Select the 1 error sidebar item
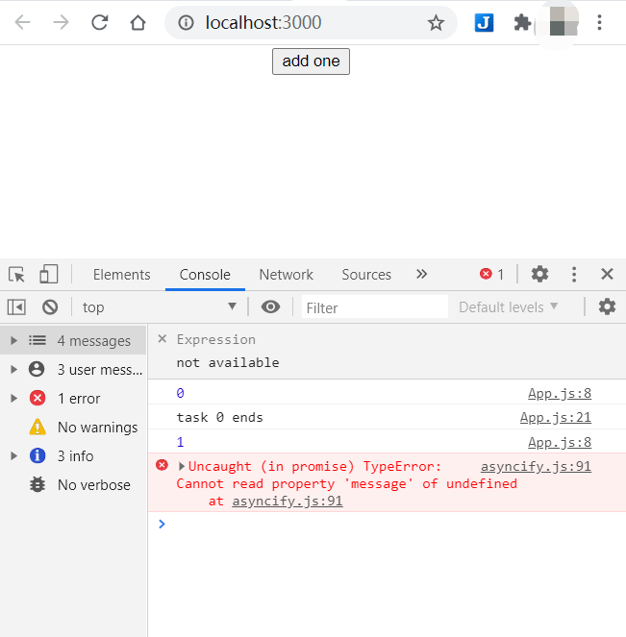Image resolution: width=626 pixels, height=637 pixels. [73, 398]
